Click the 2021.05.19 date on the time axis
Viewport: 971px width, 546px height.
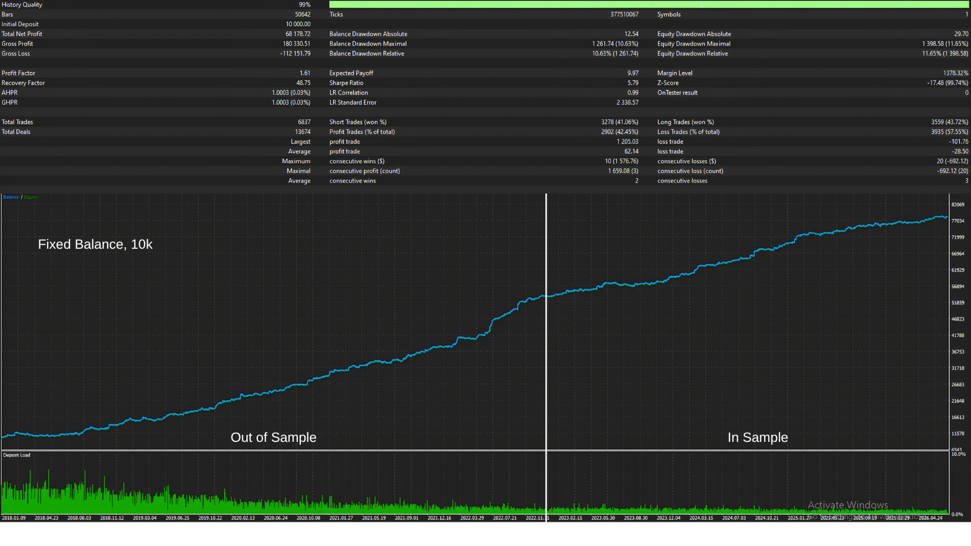(x=374, y=518)
